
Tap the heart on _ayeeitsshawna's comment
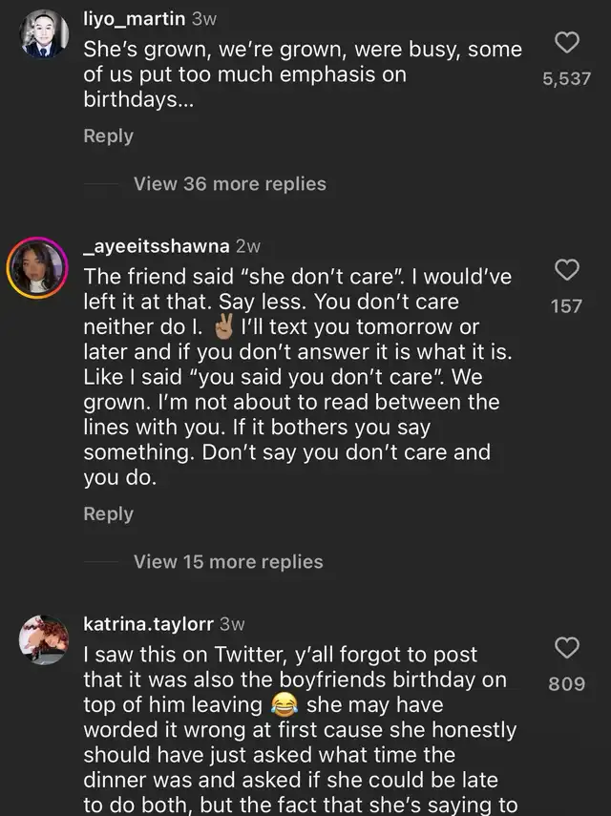[x=567, y=271]
